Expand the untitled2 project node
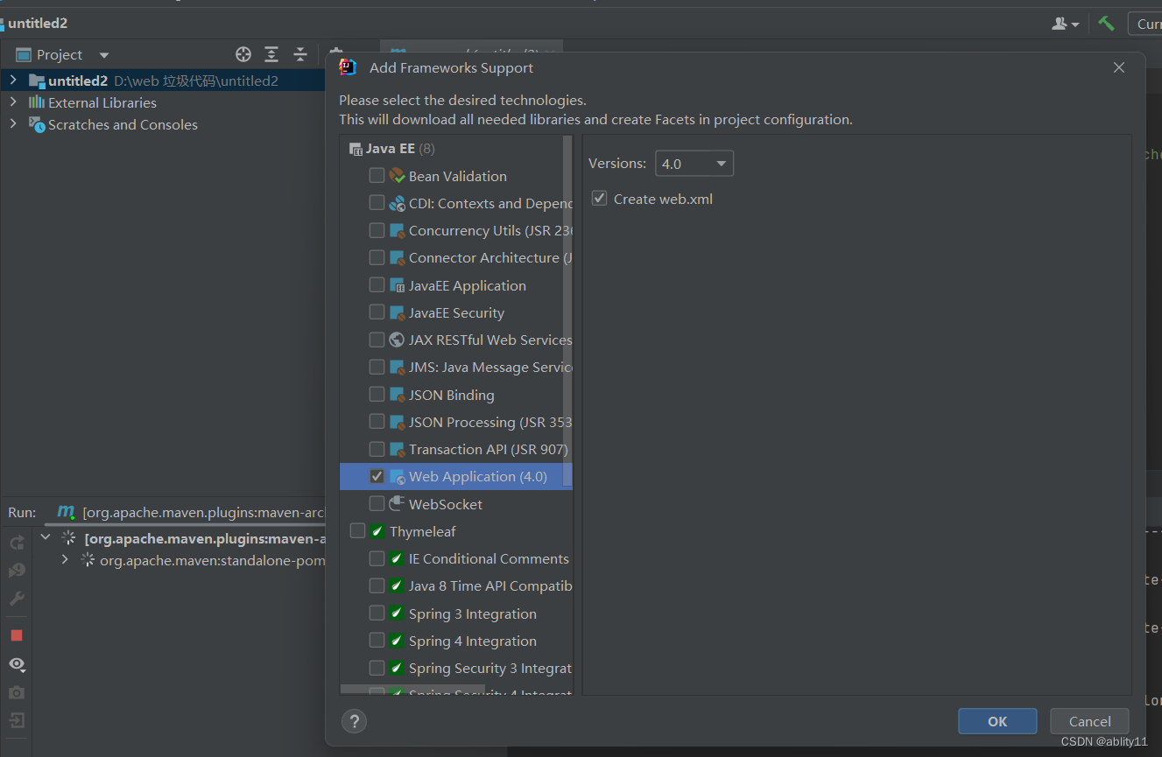Image resolution: width=1162 pixels, height=757 pixels. (x=12, y=80)
